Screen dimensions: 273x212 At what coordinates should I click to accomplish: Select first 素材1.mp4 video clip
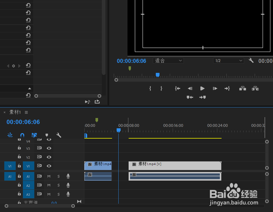(x=98, y=166)
